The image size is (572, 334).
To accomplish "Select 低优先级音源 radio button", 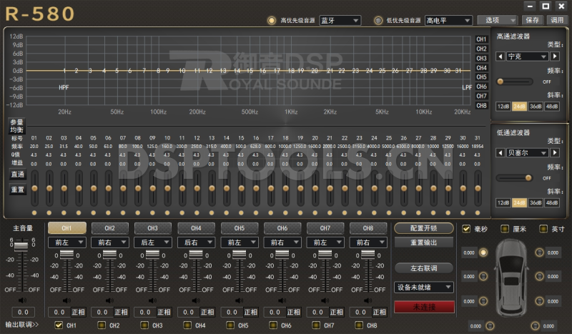I will (379, 21).
